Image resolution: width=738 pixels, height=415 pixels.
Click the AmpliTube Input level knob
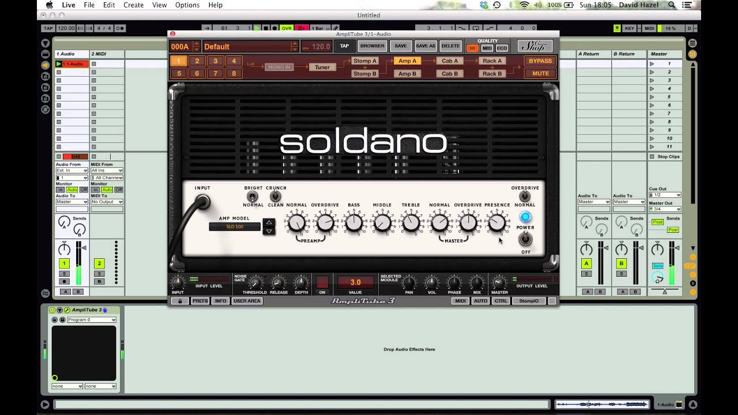(178, 282)
